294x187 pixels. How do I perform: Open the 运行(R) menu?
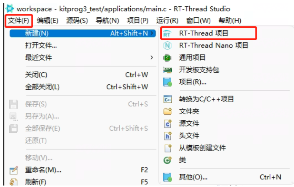(x=167, y=21)
